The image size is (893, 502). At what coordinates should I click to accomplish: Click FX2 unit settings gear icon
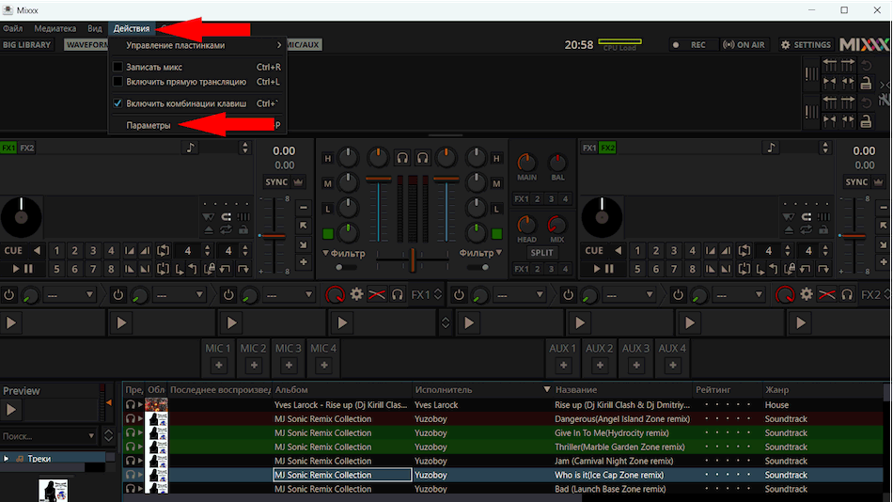click(807, 294)
